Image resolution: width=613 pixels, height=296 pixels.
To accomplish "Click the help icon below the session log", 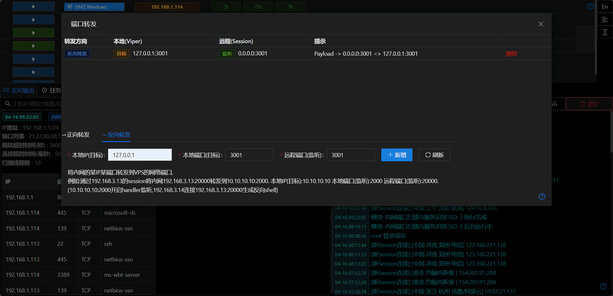I will [x=603, y=286].
